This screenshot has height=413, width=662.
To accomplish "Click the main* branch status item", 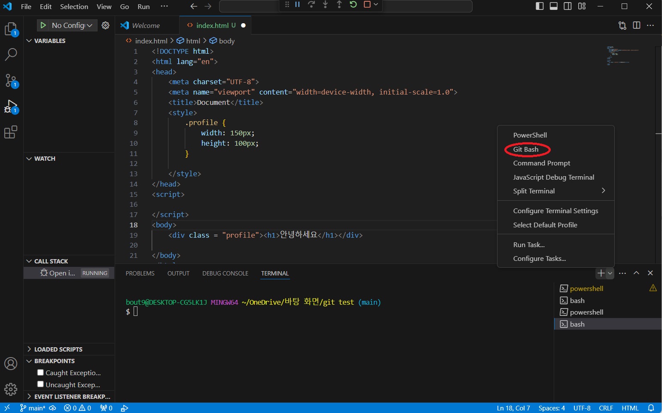I will [33, 408].
